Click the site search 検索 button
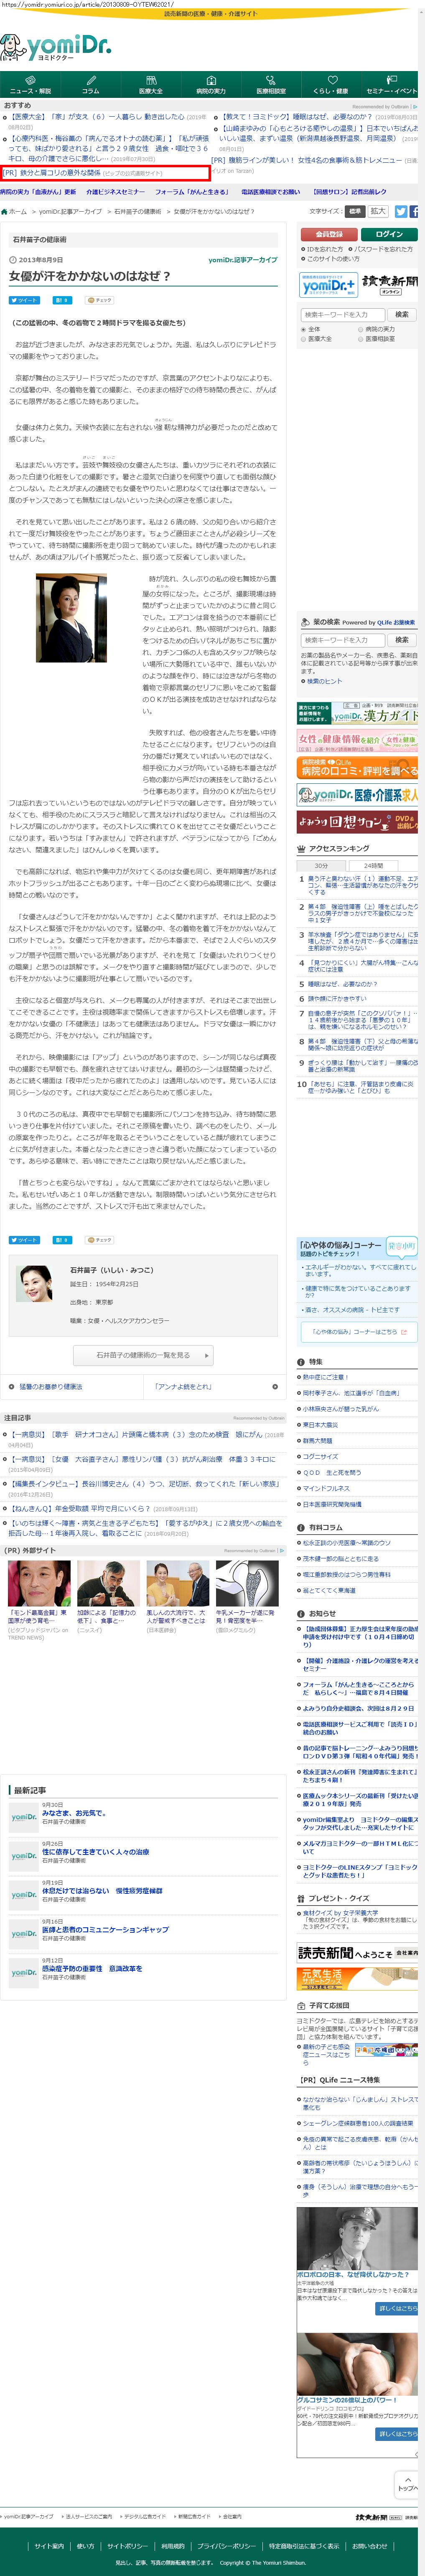 point(402,314)
